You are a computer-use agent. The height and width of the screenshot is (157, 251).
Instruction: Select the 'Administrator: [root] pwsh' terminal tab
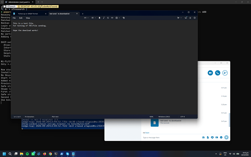(x=19, y=2)
